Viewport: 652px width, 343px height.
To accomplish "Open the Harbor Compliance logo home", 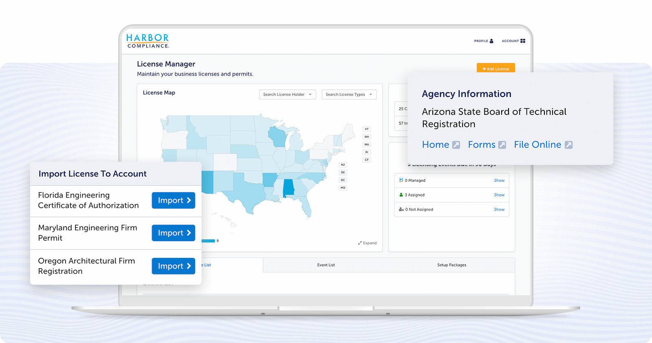I will [148, 41].
